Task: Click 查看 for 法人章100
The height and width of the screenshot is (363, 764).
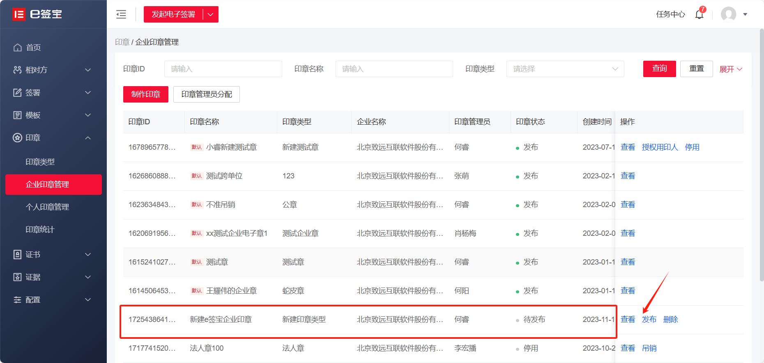Action: click(628, 348)
